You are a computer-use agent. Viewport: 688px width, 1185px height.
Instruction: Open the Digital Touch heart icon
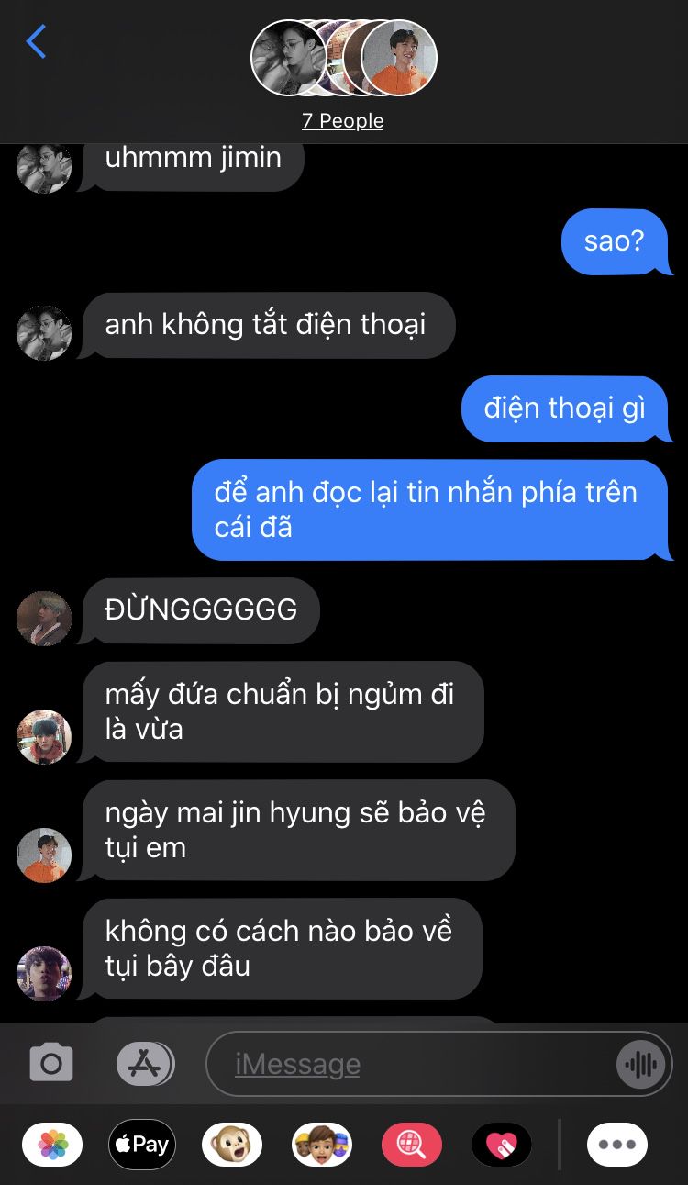[502, 1145]
